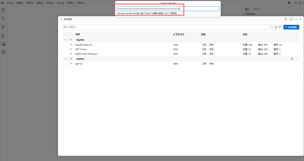Click the 368K context size value
Screen dimensions: 304x161
pos(175,64)
